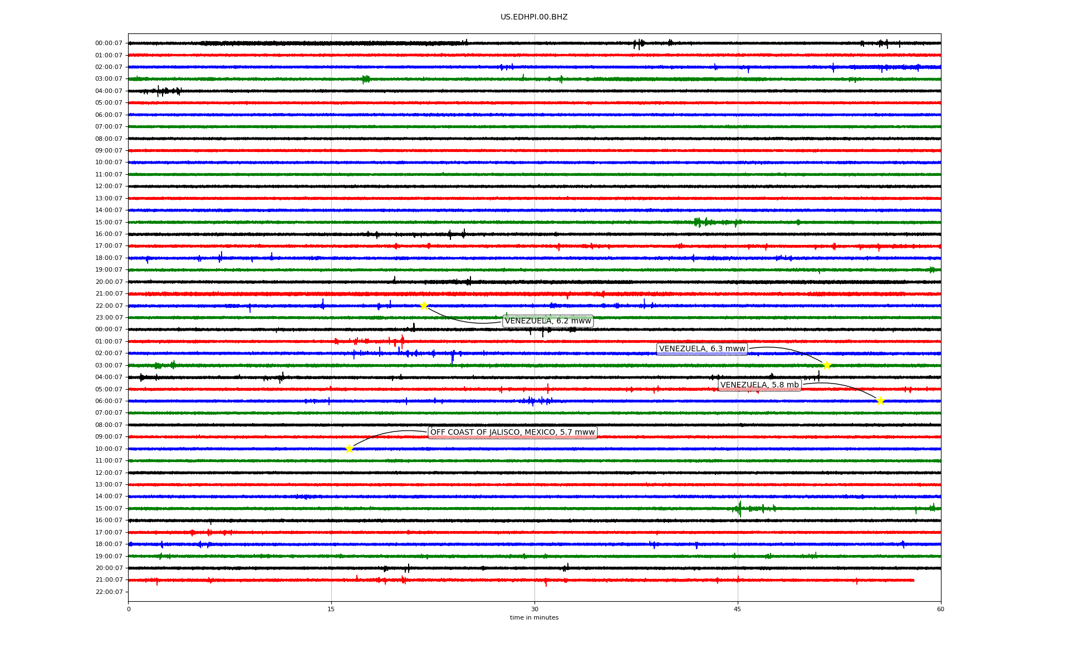Click the 'time in minutes' axis label
The height and width of the screenshot is (668, 1069).
coord(534,617)
